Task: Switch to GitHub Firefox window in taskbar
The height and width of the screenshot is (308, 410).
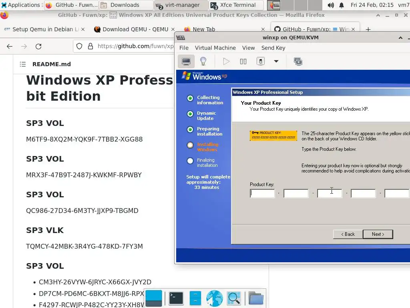Action: 71,5
